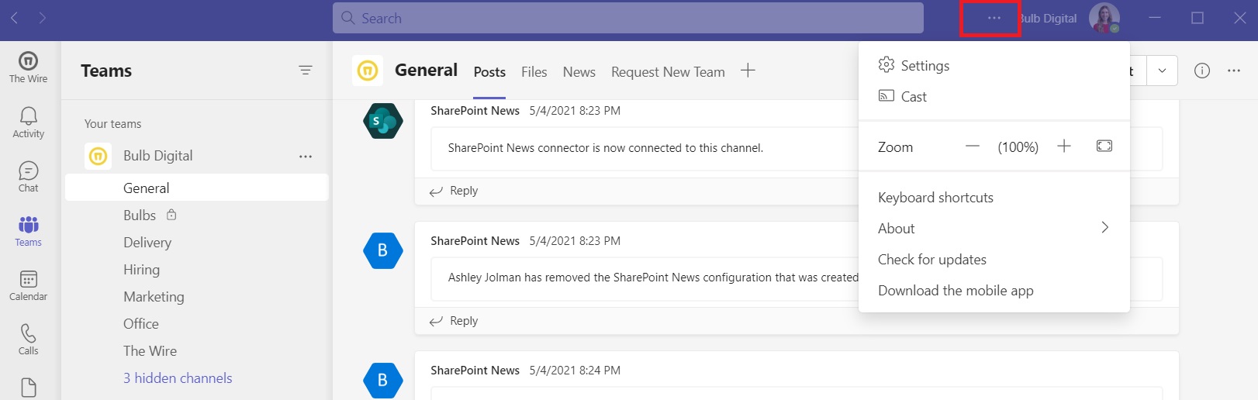Screen dimensions: 1258x400
Task: Open the Activity feed
Action: (28, 122)
